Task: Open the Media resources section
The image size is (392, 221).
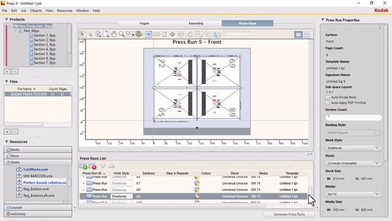Action: point(38,150)
